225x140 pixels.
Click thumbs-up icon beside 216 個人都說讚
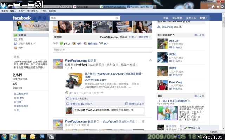(x=67, y=98)
